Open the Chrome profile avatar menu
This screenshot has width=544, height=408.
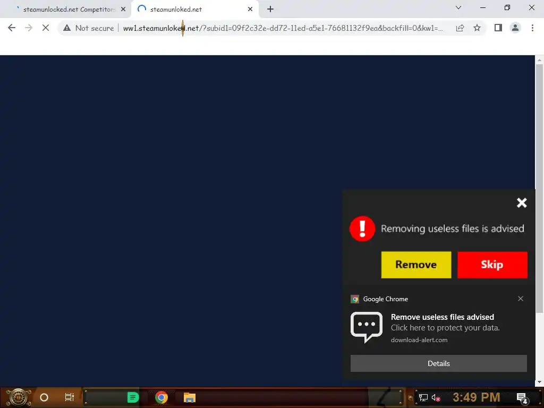coord(515,28)
